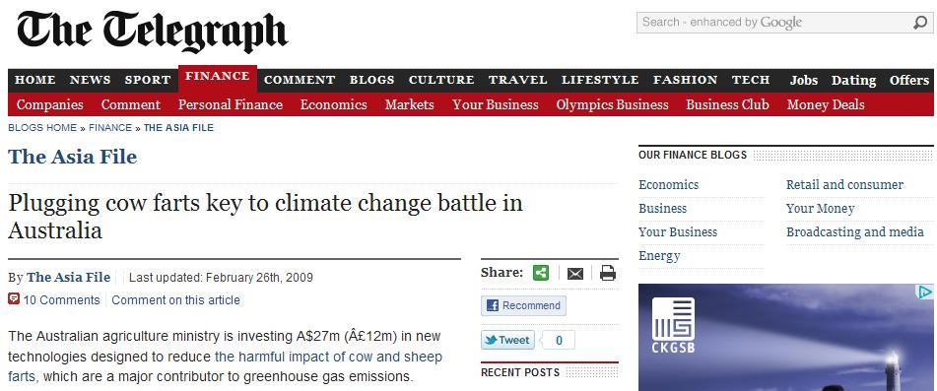Click the AdChoices icon on advertisement

[x=925, y=292]
